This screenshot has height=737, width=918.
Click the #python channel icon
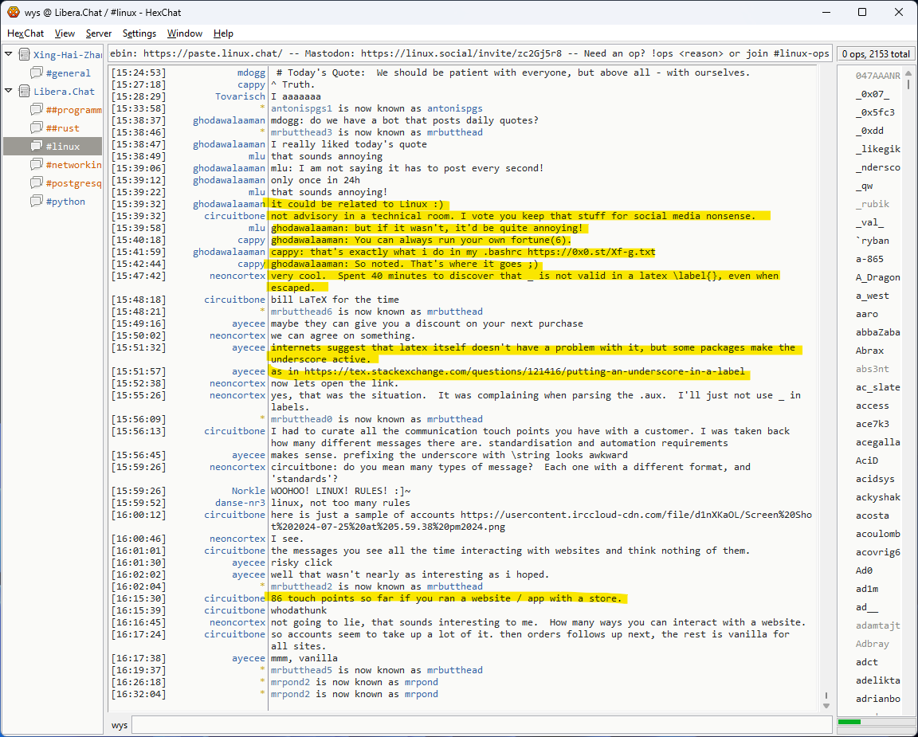37,202
